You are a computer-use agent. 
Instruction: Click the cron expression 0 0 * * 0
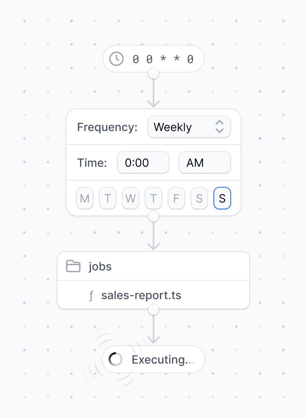pyautogui.click(x=163, y=59)
